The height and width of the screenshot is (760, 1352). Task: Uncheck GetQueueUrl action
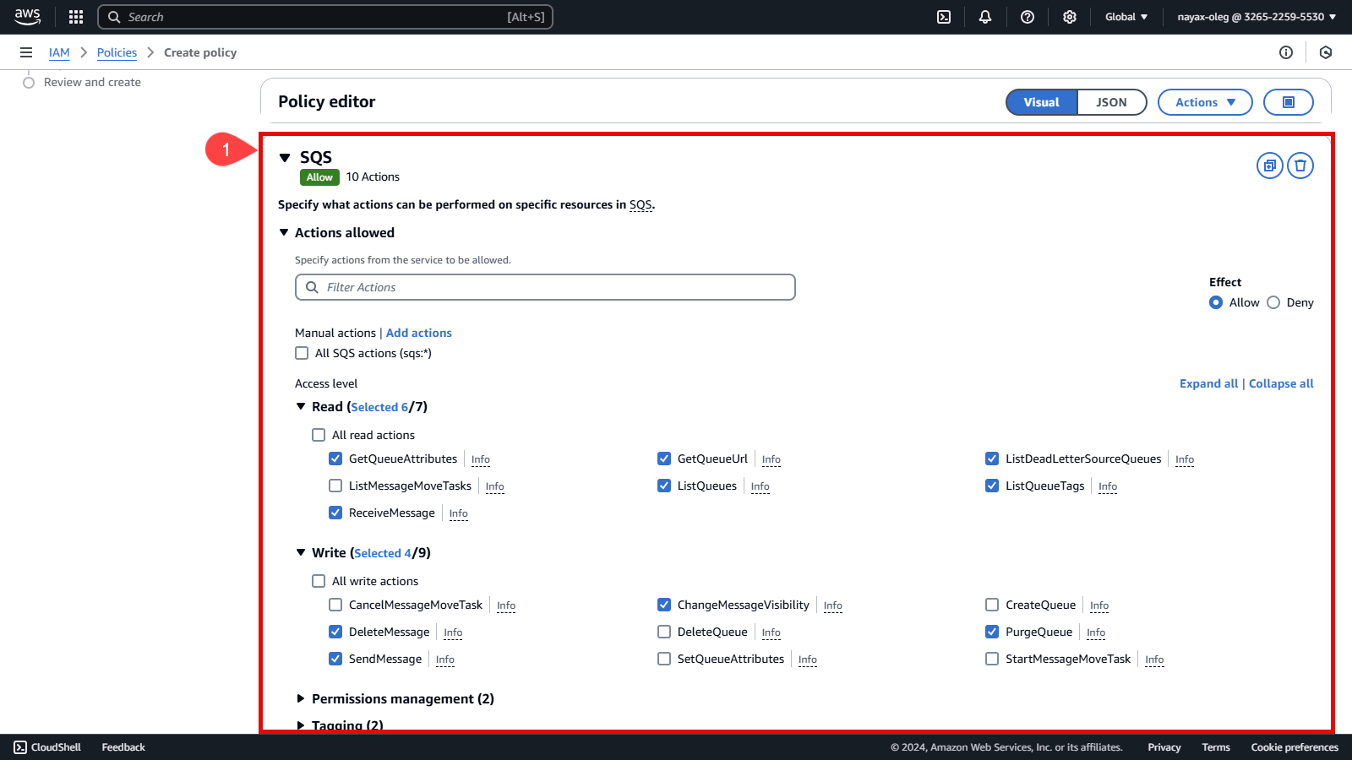664,459
